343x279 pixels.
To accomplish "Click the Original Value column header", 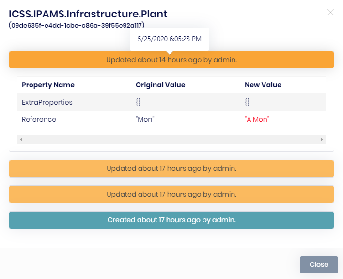I will (x=160, y=85).
